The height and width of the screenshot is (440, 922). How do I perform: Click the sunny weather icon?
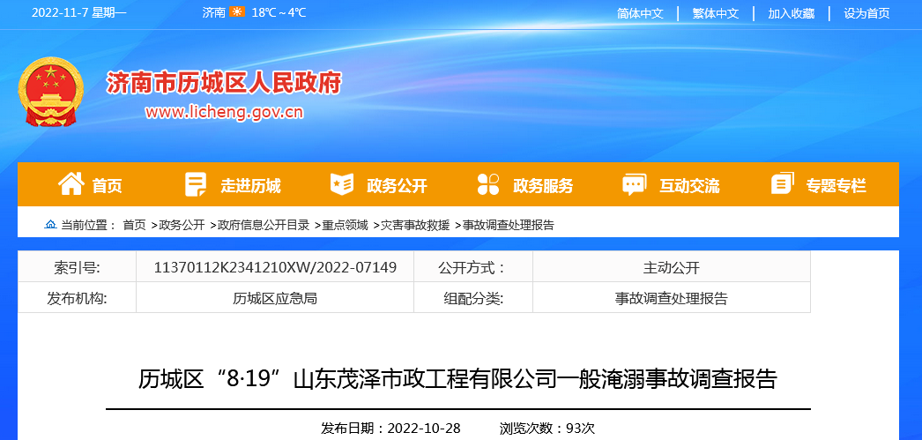[x=238, y=12]
